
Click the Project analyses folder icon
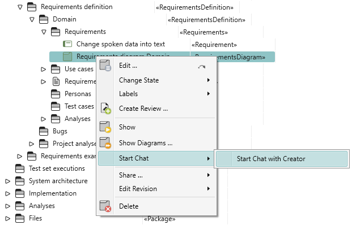44,144
